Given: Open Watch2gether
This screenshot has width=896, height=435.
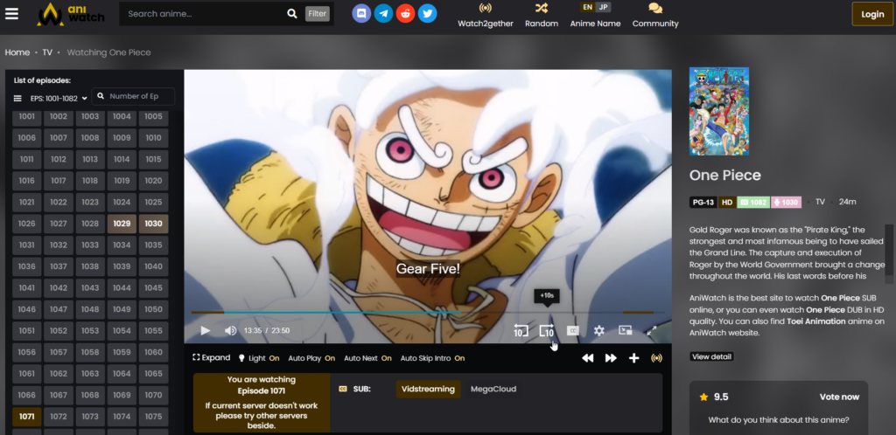Looking at the screenshot, I should click(x=485, y=16).
